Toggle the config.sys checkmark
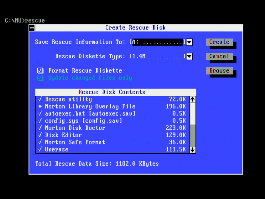265x199 pixels. pos(40,121)
